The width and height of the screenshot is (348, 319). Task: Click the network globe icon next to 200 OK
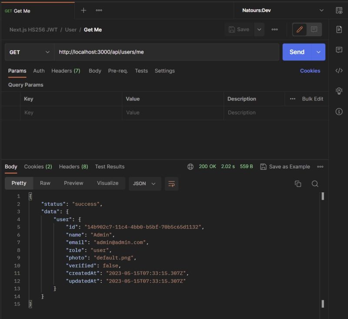tap(191, 166)
